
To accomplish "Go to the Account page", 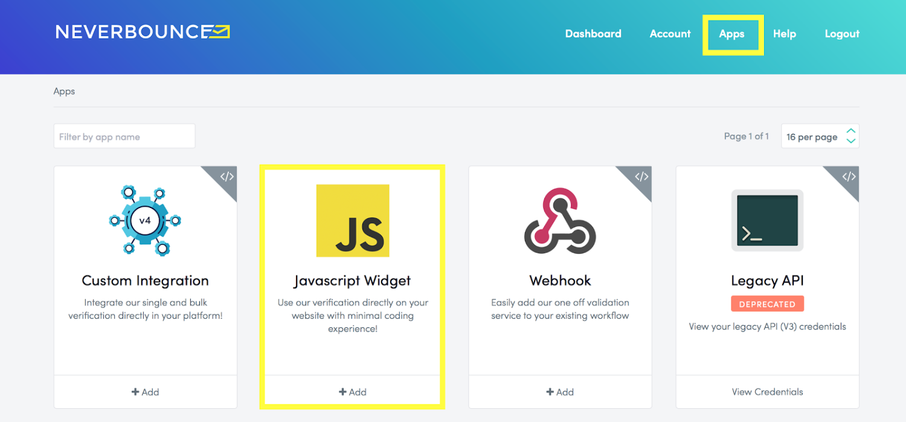I will coord(670,34).
